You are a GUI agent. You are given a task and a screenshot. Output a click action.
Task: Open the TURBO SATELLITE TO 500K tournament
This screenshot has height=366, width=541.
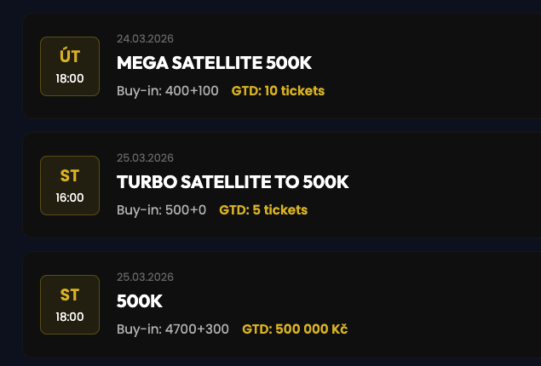click(232, 182)
